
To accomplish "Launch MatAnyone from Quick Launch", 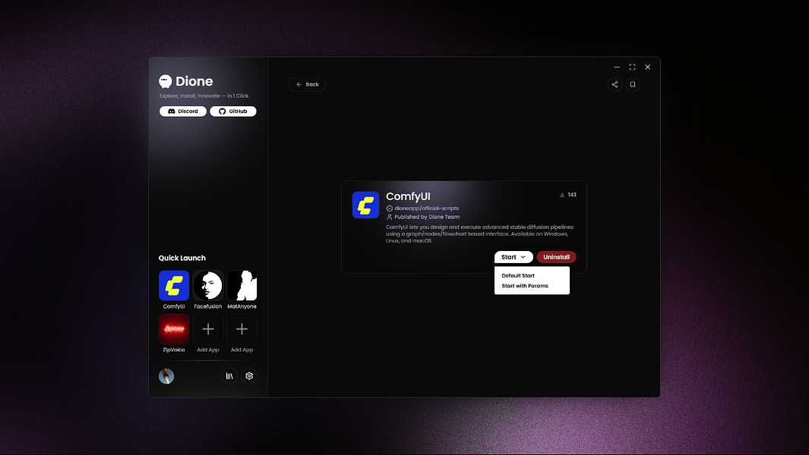I will 242,285.
